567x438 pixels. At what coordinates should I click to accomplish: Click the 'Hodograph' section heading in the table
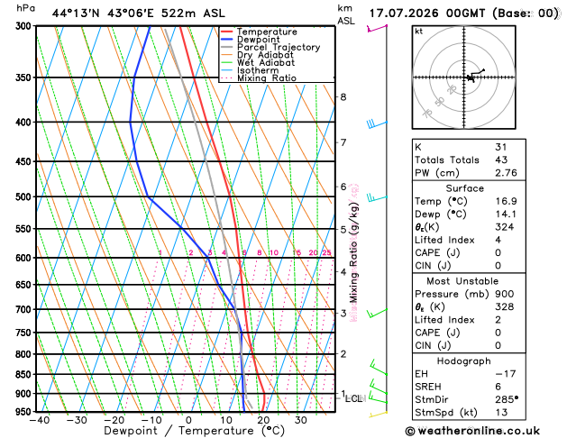pyautogui.click(x=464, y=361)
